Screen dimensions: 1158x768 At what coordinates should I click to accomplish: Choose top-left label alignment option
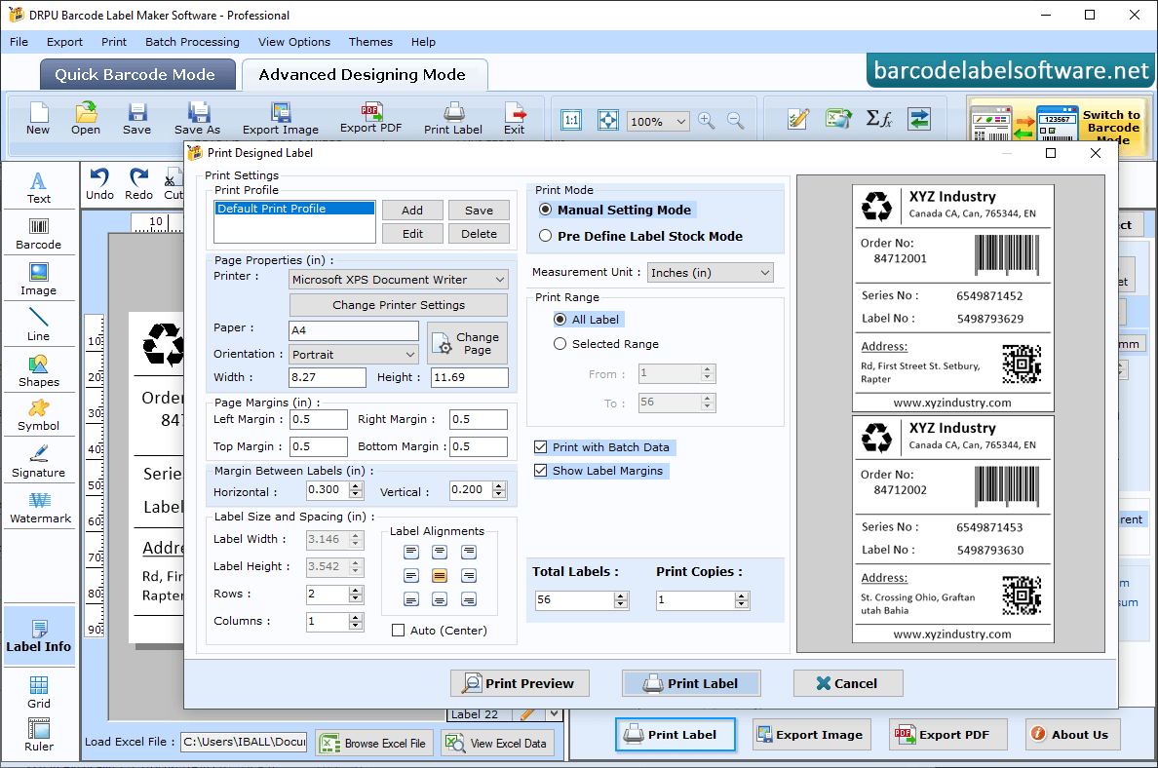click(411, 553)
